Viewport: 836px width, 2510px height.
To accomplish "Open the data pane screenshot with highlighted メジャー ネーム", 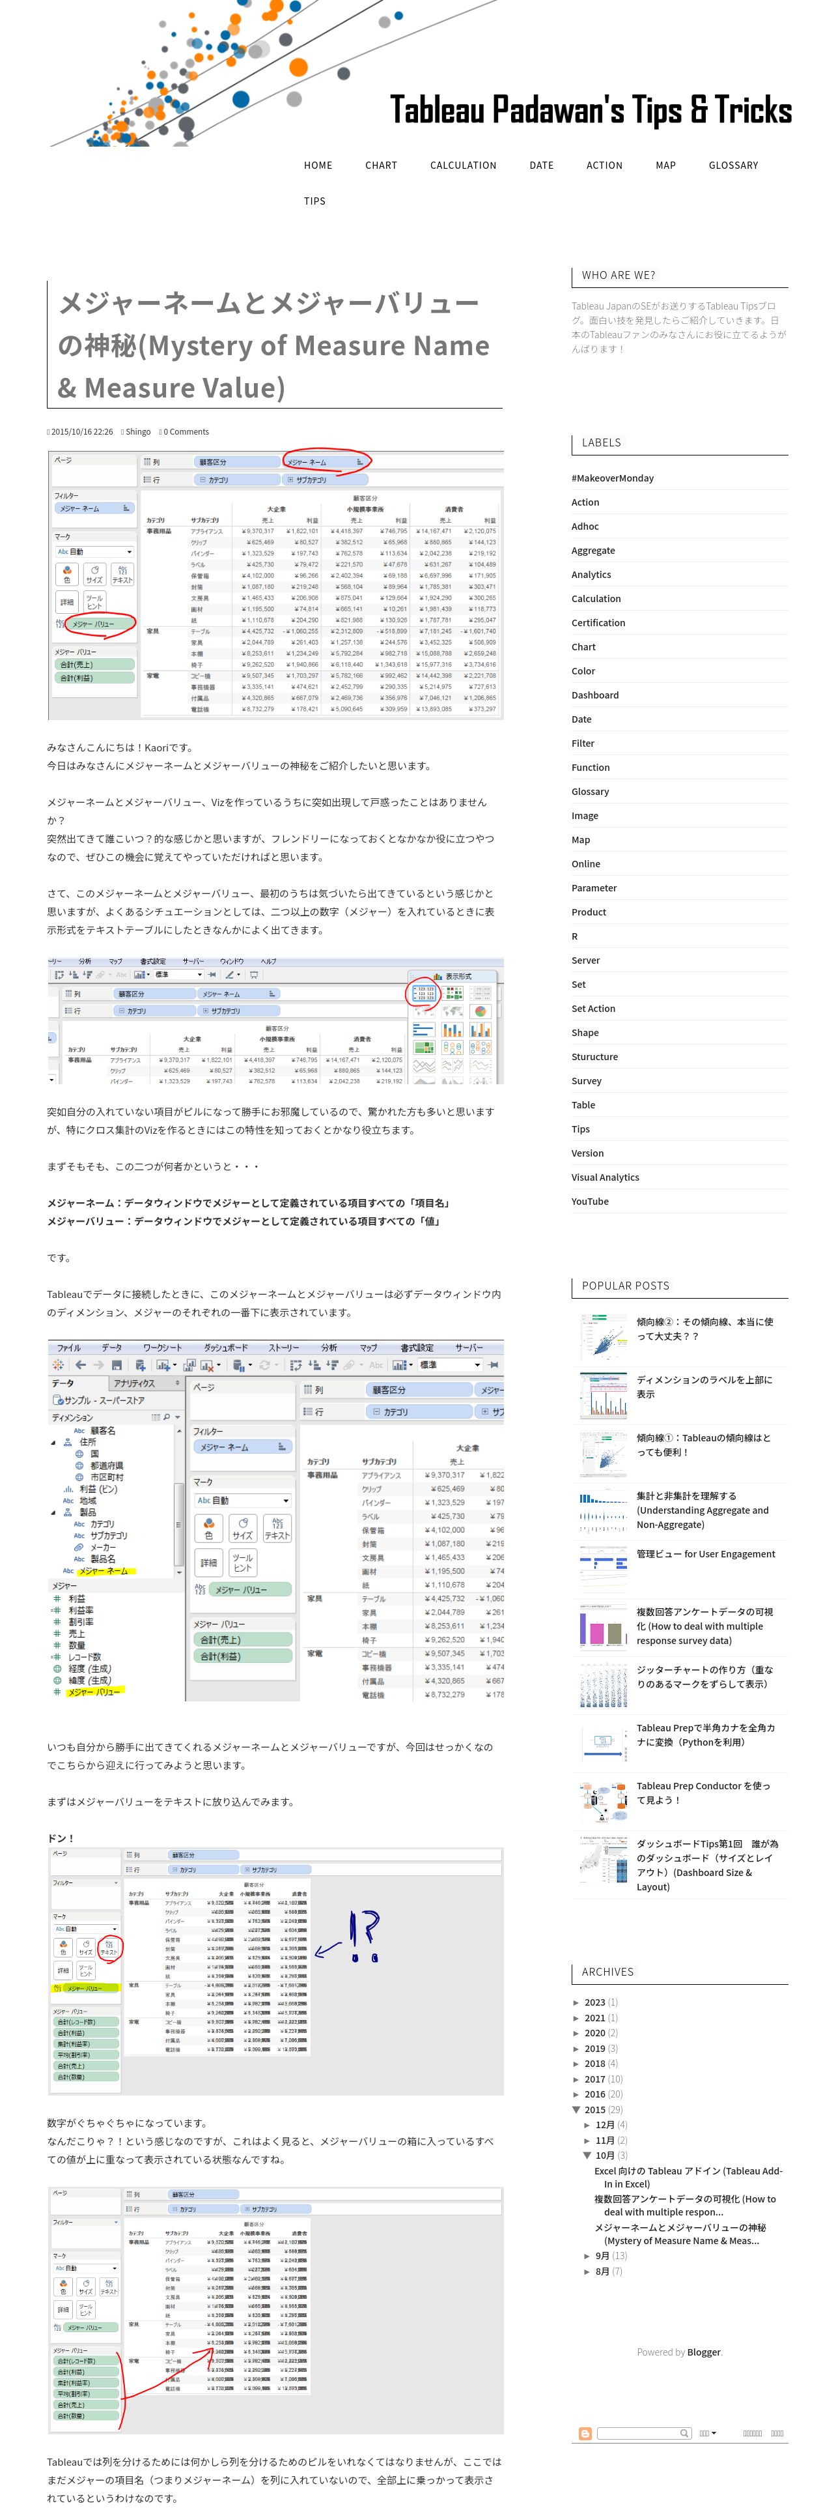I will pyautogui.click(x=275, y=1521).
